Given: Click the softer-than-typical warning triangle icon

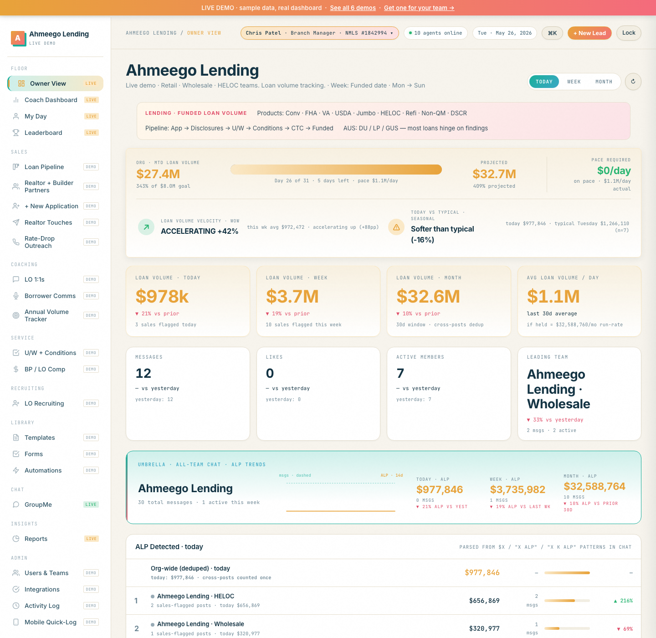Looking at the screenshot, I should (x=396, y=227).
